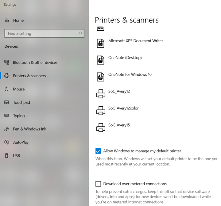Enable Download over metered connections checkbox
Screen dimensions: 221x206
98,184
